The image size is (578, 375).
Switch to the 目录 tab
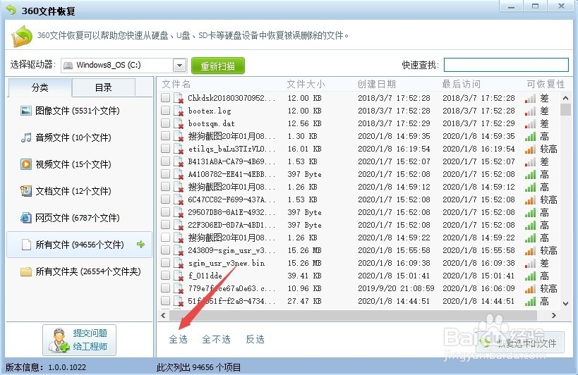[103, 87]
